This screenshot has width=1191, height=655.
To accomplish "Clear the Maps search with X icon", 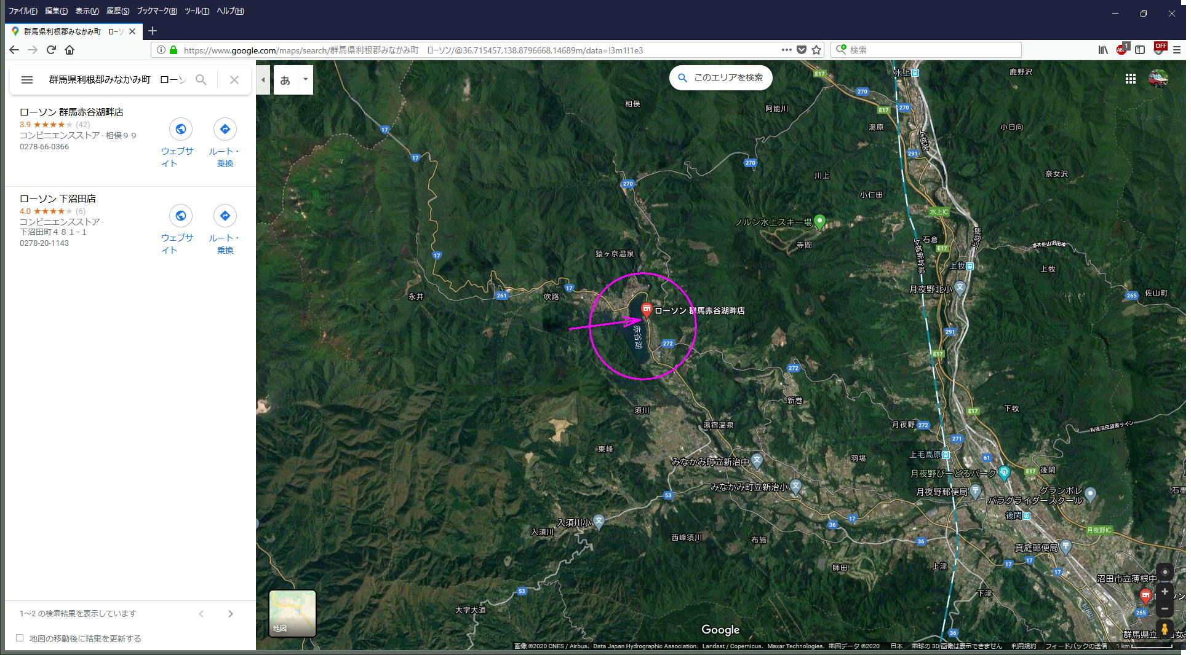I will tap(234, 80).
